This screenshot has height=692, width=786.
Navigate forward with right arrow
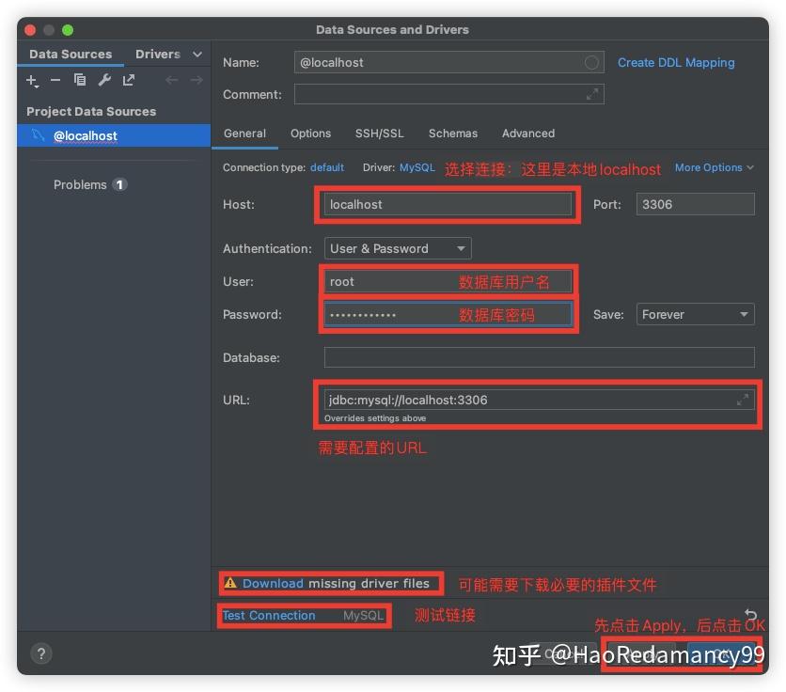point(196,80)
